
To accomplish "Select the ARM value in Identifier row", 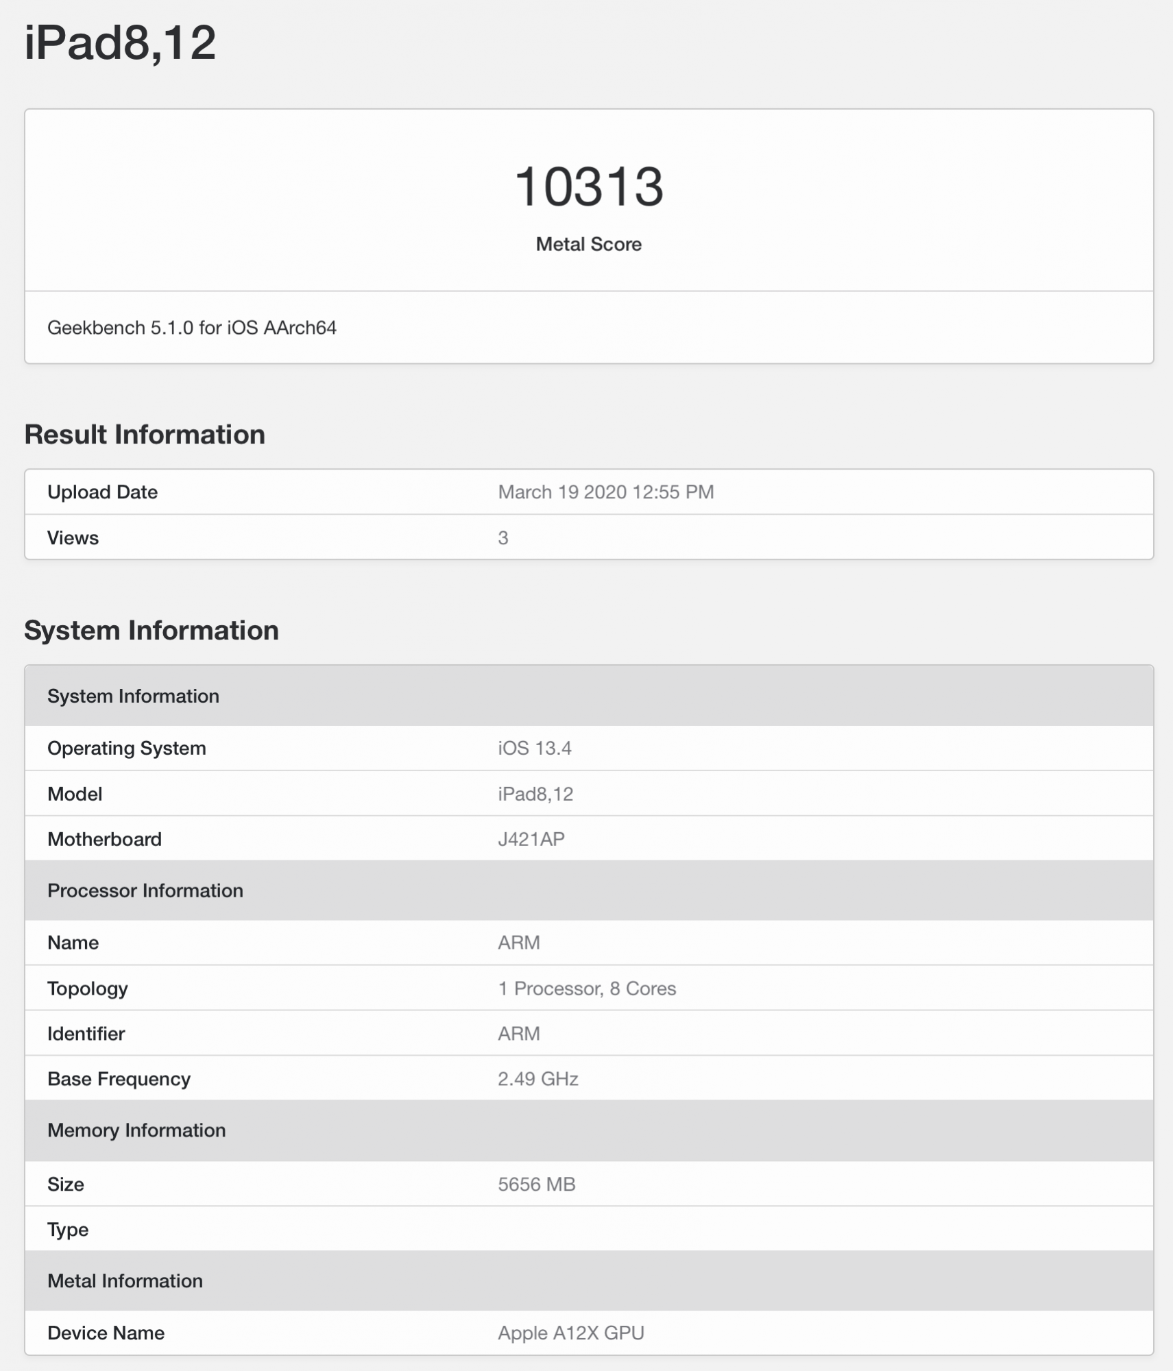I will click(519, 1034).
